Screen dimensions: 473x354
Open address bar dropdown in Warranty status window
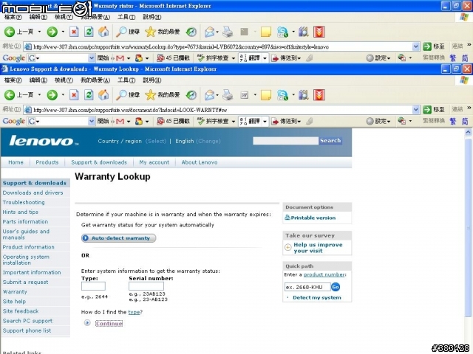tap(415, 46)
